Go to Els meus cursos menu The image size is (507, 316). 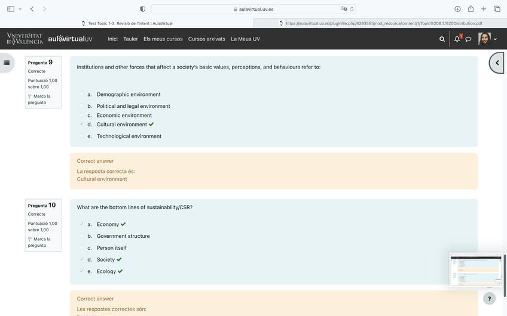tap(163, 39)
